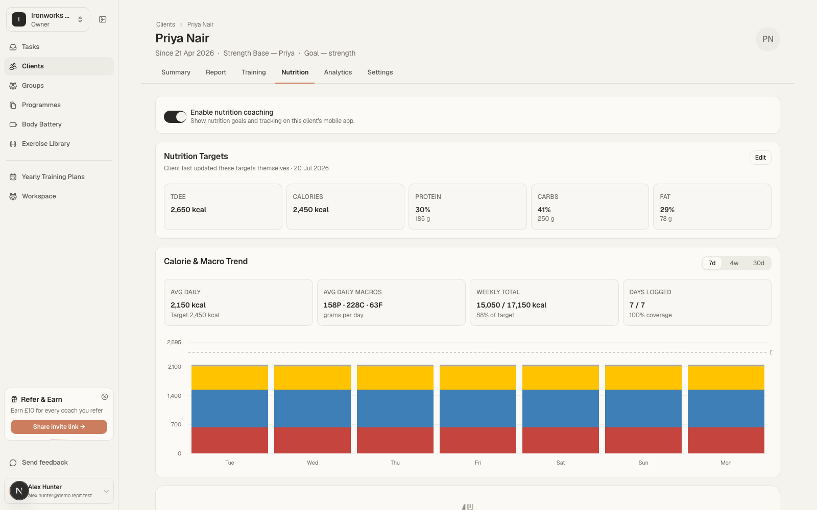Switch to the Report tab
The image size is (817, 510).
[x=216, y=72]
